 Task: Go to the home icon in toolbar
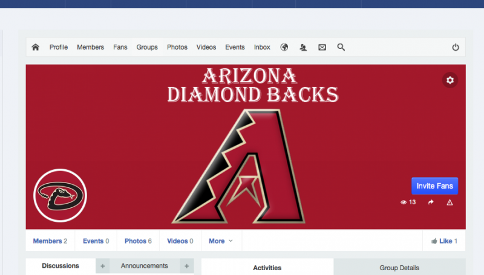click(36, 47)
